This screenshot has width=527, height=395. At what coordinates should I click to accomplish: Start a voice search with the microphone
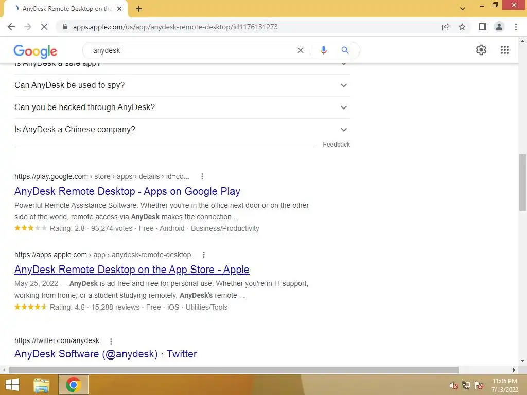[x=323, y=50]
